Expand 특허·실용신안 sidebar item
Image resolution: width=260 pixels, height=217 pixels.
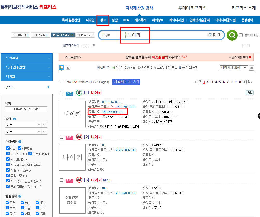[x=27, y=67]
